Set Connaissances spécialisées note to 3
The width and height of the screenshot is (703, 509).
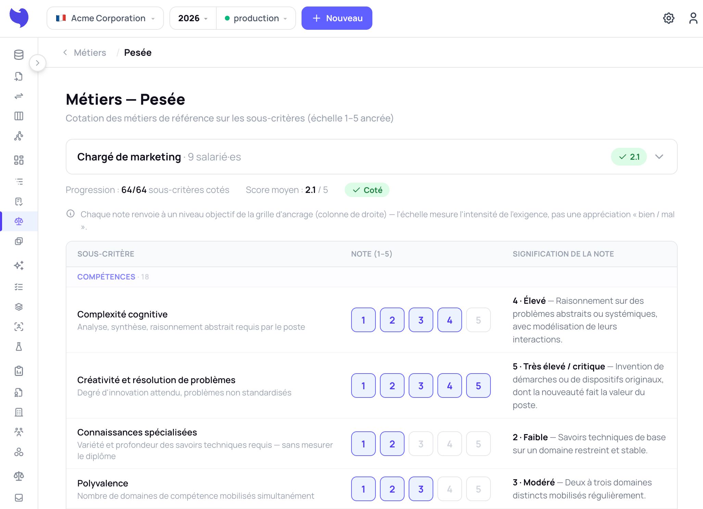click(421, 444)
